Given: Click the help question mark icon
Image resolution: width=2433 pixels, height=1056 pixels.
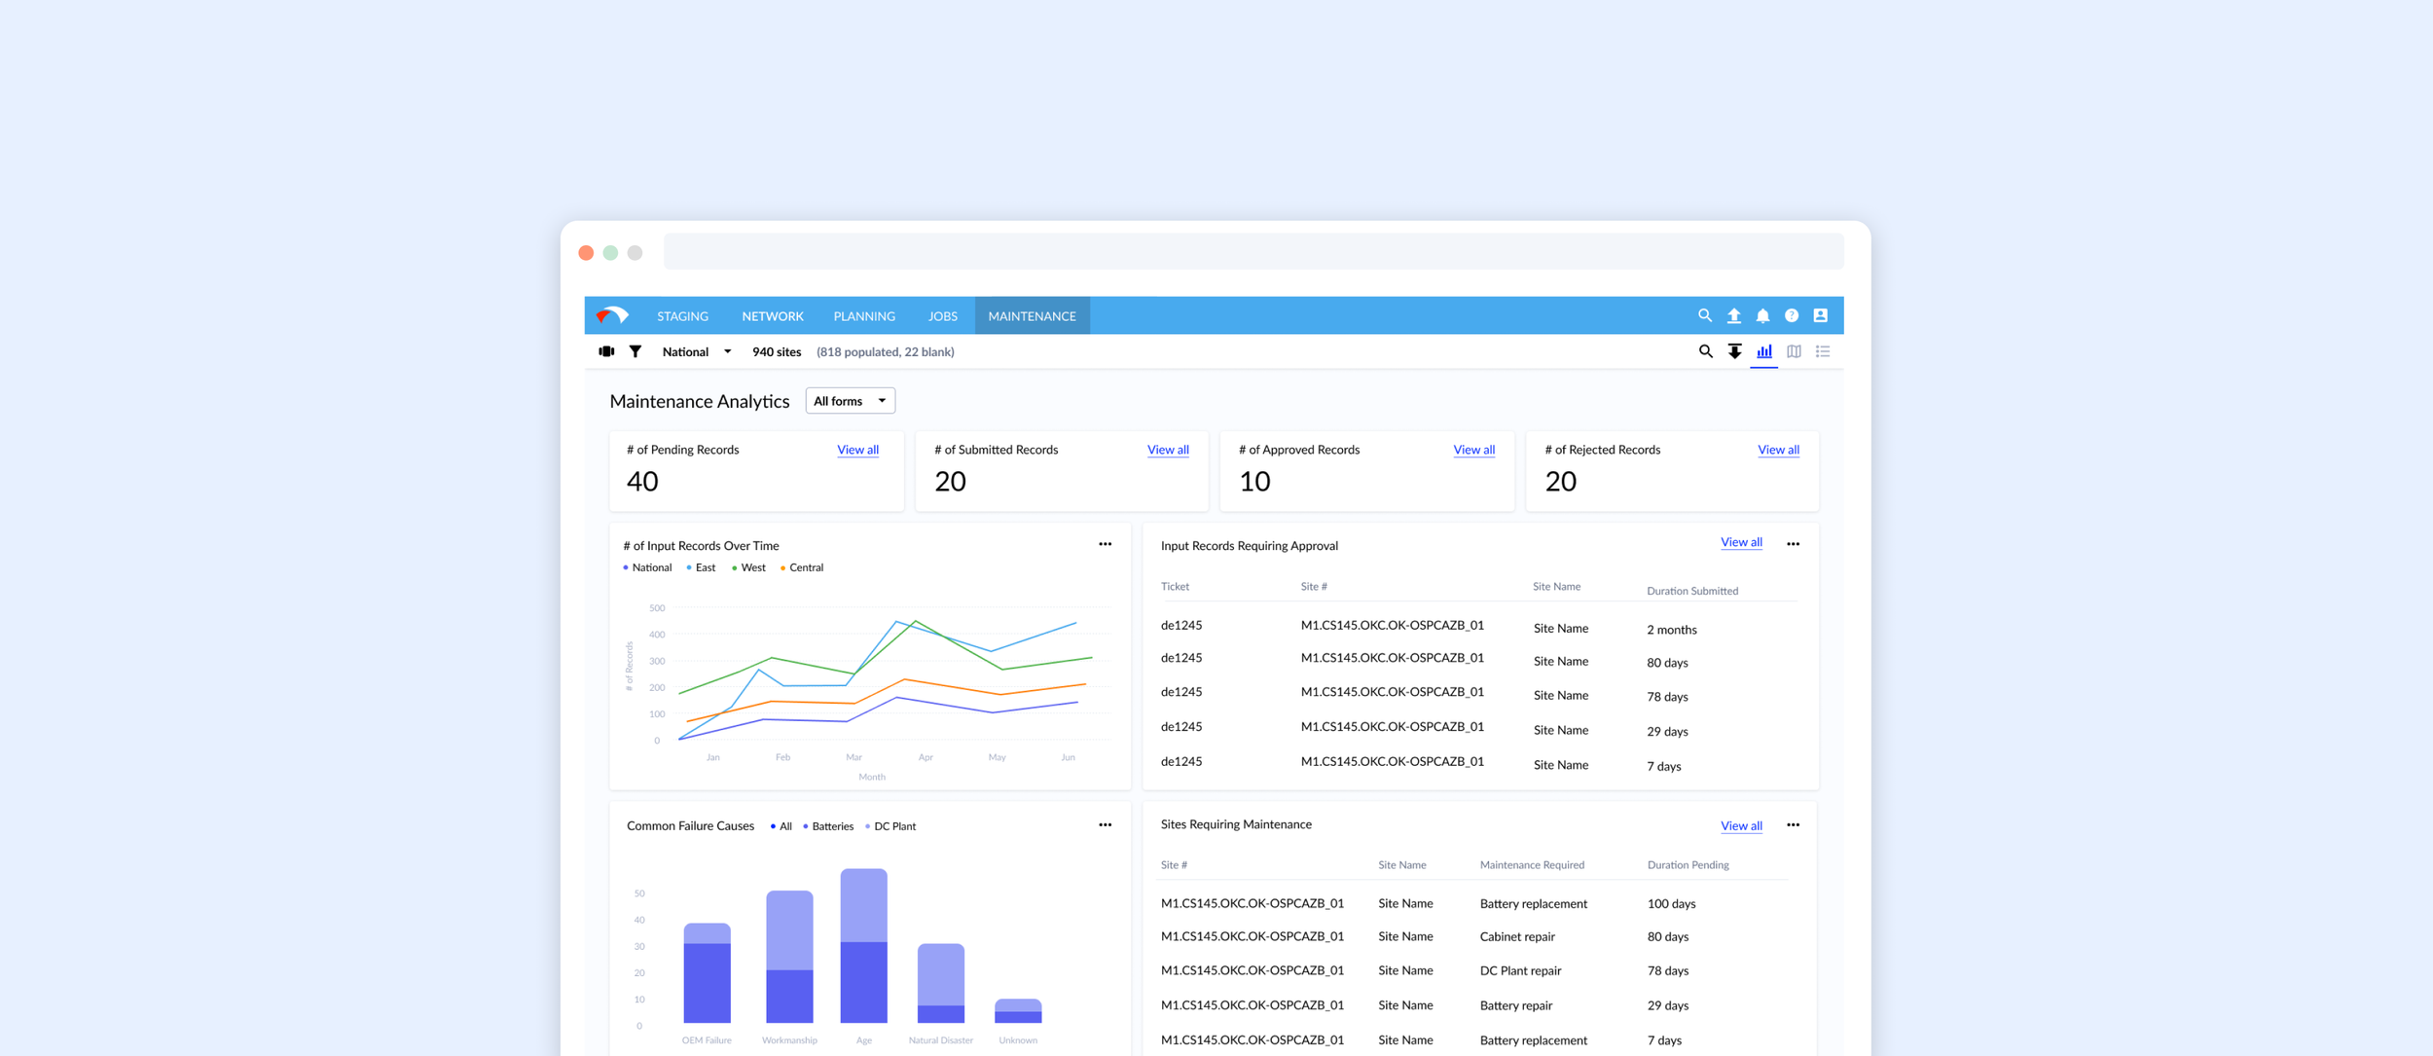Looking at the screenshot, I should click(x=1792, y=315).
